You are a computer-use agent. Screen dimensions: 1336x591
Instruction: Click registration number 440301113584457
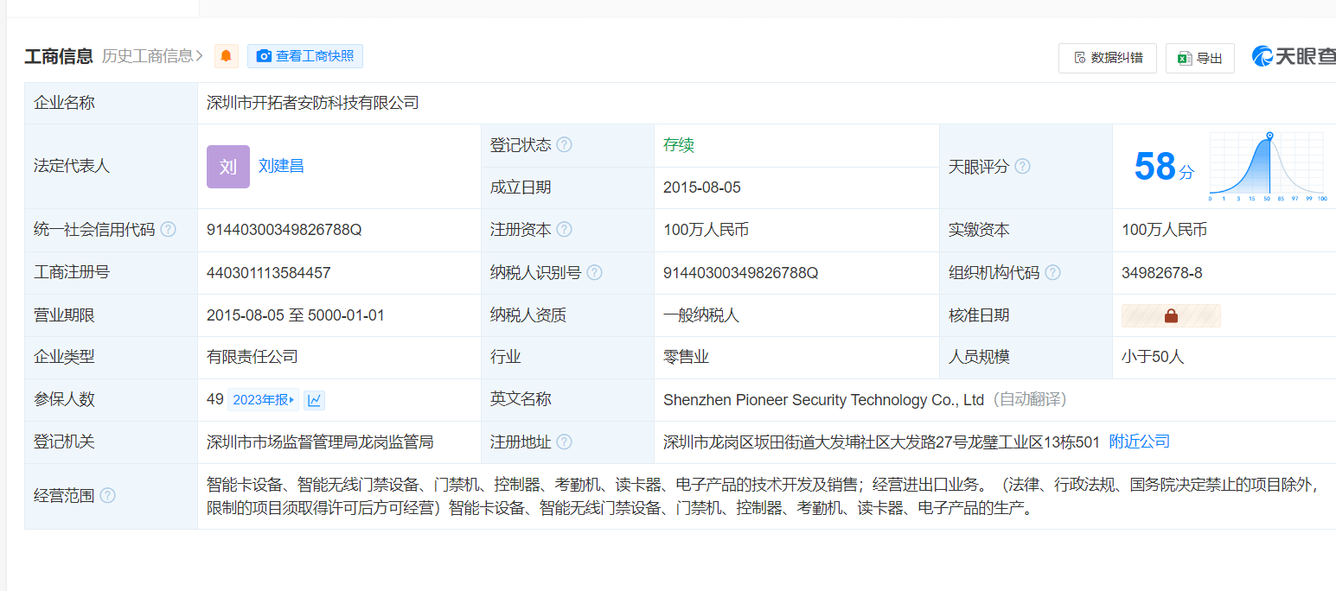[268, 272]
